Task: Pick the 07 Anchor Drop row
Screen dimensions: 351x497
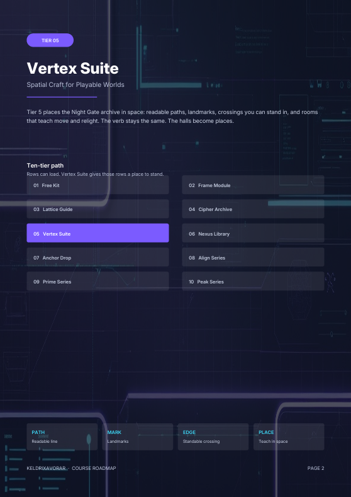Action: click(x=97, y=257)
